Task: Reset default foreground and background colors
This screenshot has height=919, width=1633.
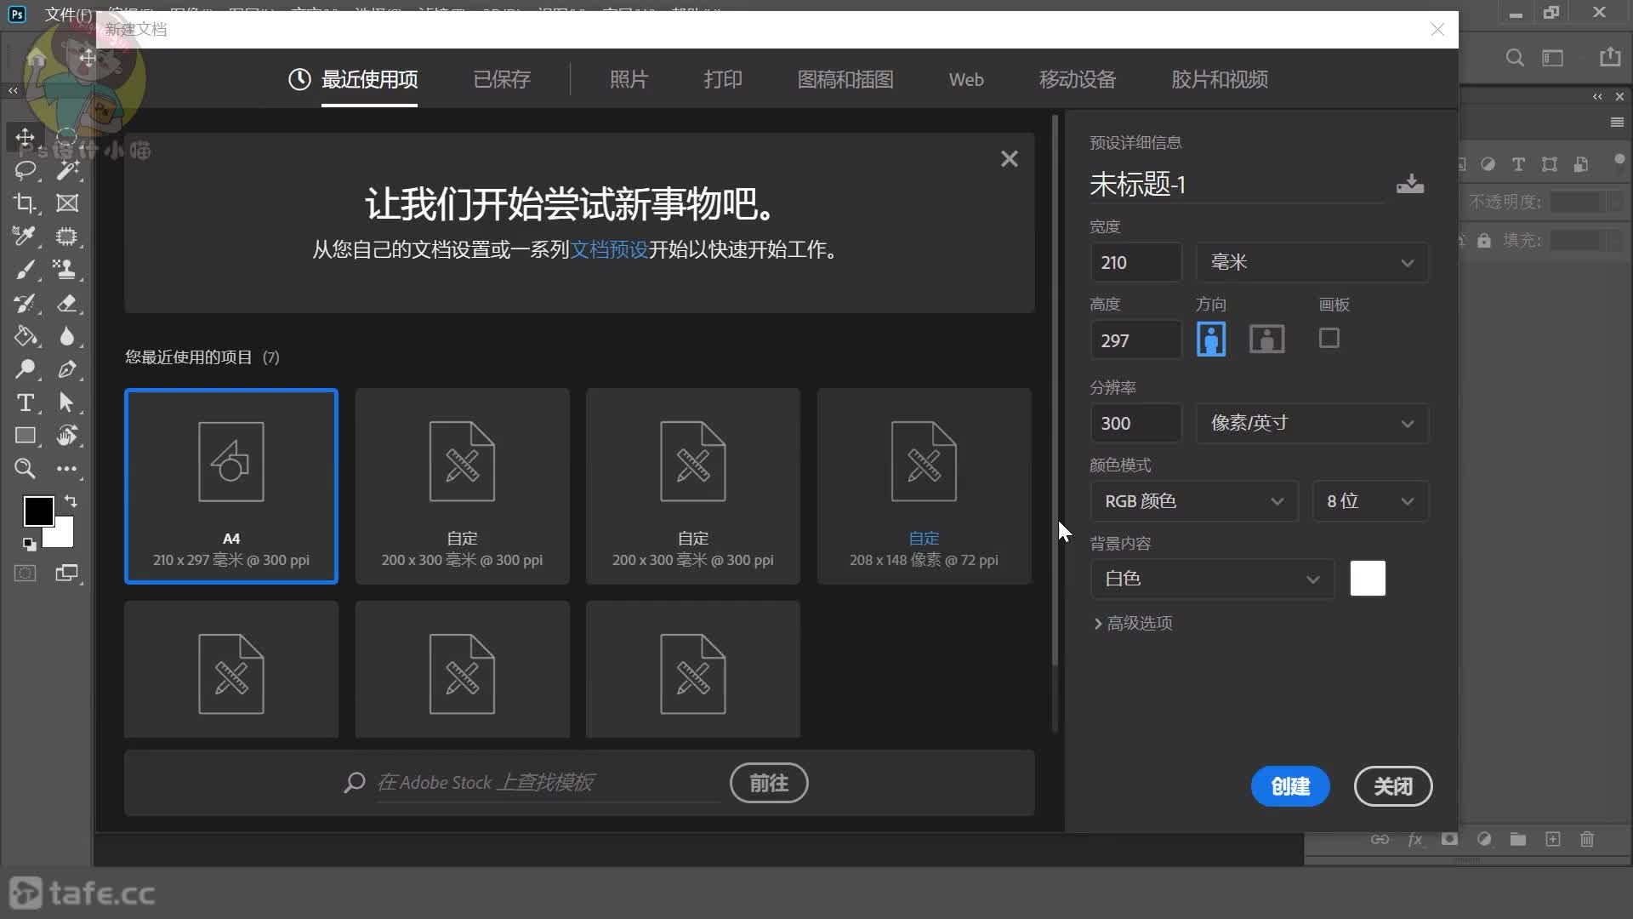Action: click(29, 545)
